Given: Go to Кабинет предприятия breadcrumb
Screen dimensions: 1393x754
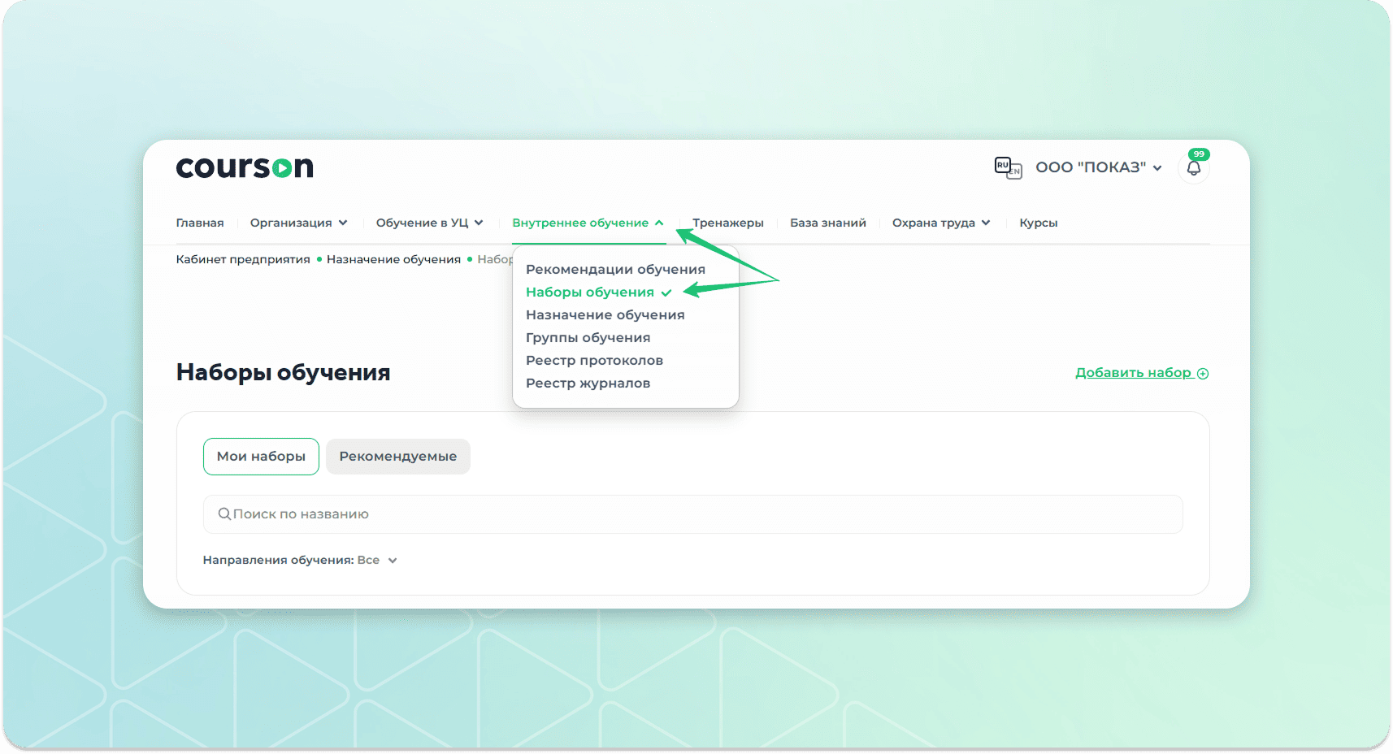Looking at the screenshot, I should click(243, 259).
